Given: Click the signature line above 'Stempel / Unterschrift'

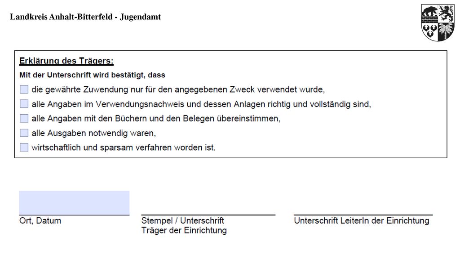Looking at the screenshot, I should click(x=208, y=215).
